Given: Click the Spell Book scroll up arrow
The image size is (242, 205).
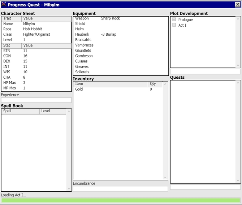Looking at the screenshot, I should [x=69, y=111].
